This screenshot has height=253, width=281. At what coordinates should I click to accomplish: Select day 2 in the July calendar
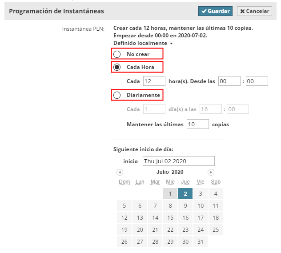tap(185, 193)
